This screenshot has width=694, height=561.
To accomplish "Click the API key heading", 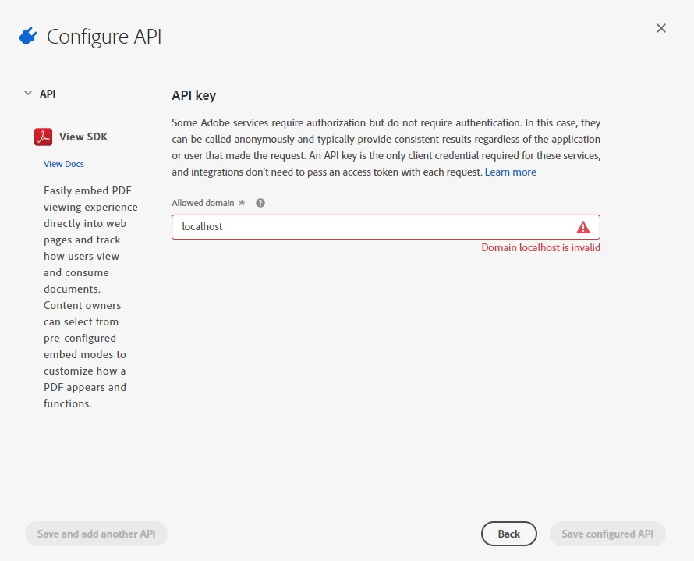I will click(194, 95).
